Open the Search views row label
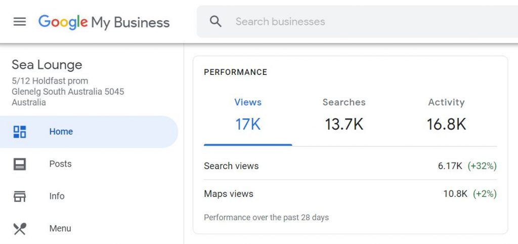The height and width of the screenshot is (244, 518). (231, 166)
